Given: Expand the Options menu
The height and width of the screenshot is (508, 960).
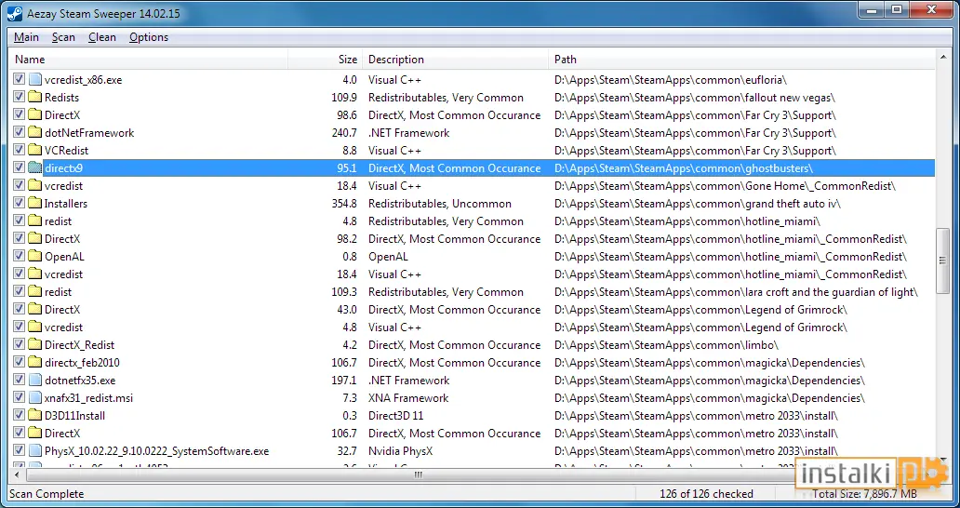Looking at the screenshot, I should [149, 37].
